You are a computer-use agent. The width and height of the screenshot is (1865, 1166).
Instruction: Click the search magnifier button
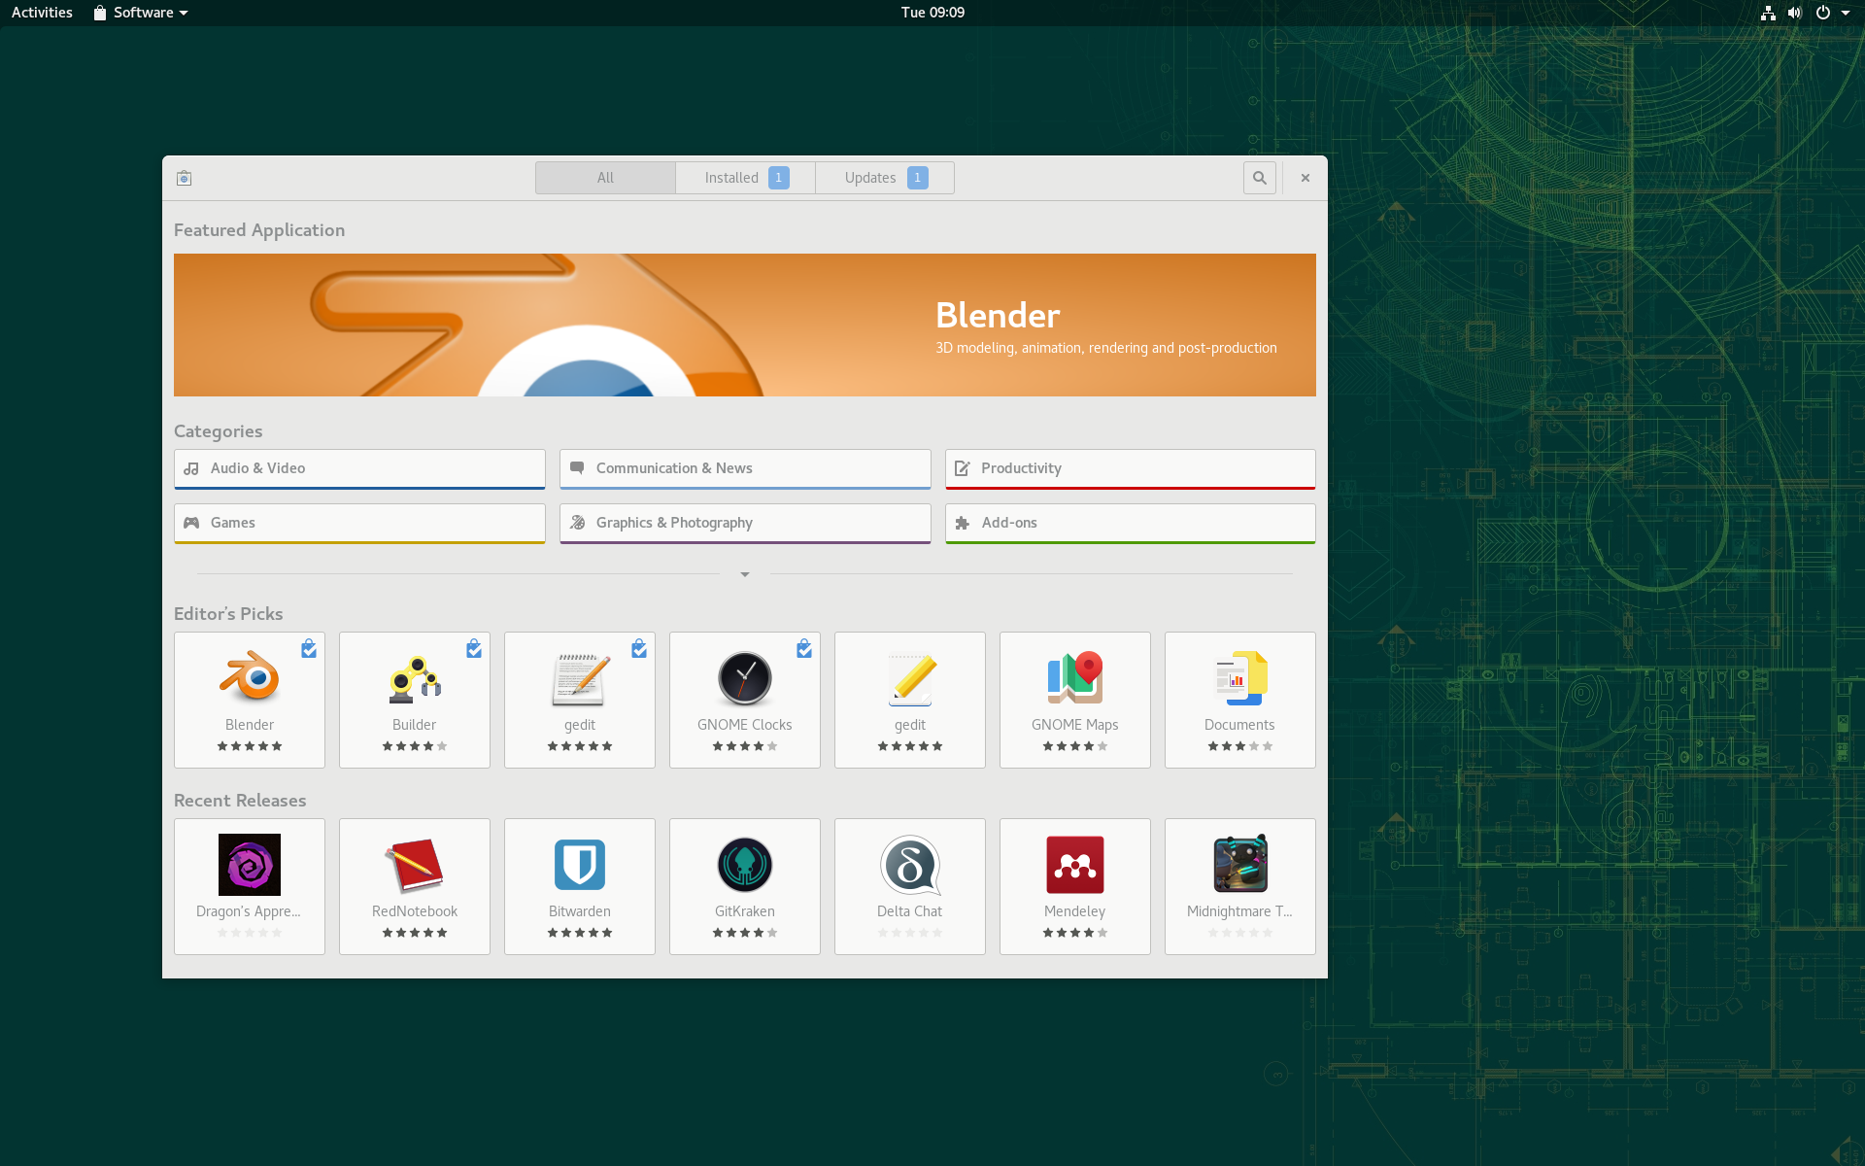1260,178
